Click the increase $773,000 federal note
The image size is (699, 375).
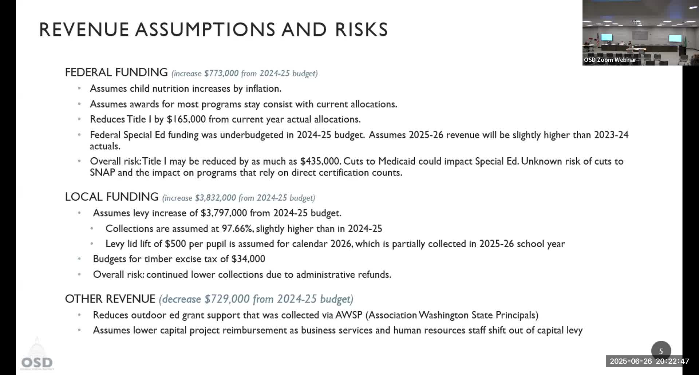click(x=245, y=73)
